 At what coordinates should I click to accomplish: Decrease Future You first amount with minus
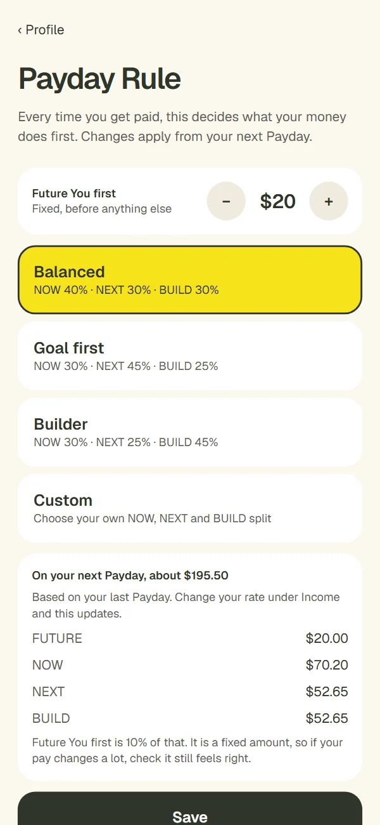[x=226, y=201]
